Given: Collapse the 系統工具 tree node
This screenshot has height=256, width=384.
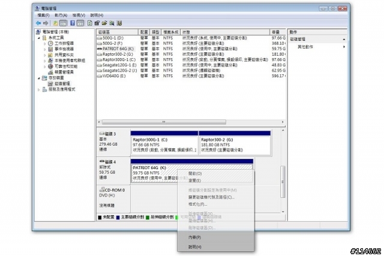Looking at the screenshot, I should 38,38.
